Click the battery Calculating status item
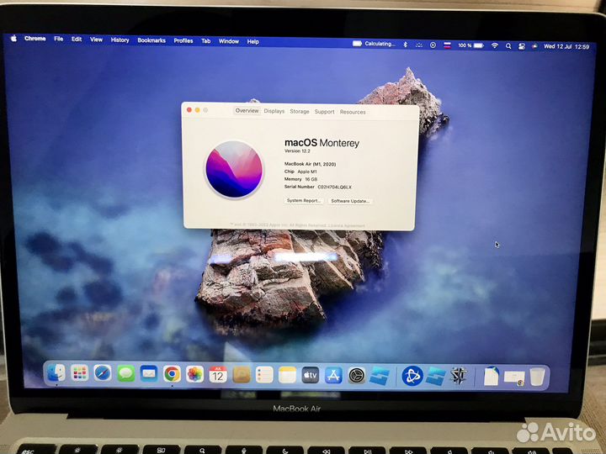606x454 pixels. coord(374,44)
